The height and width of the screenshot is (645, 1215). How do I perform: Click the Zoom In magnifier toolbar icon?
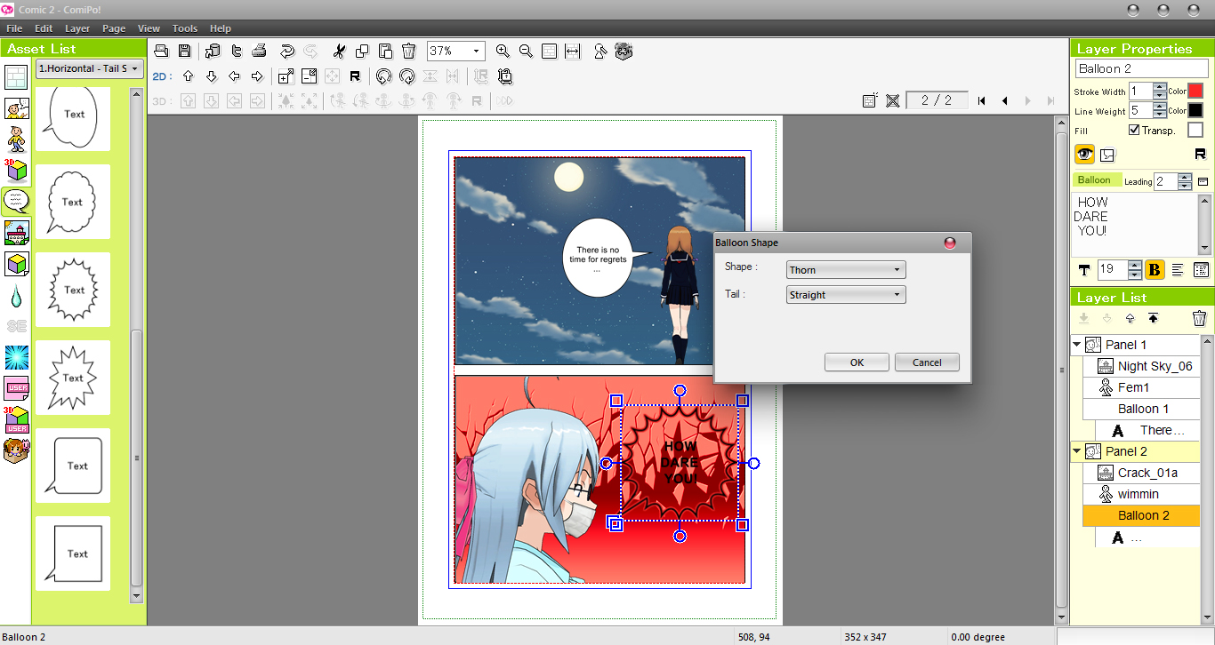(x=503, y=51)
